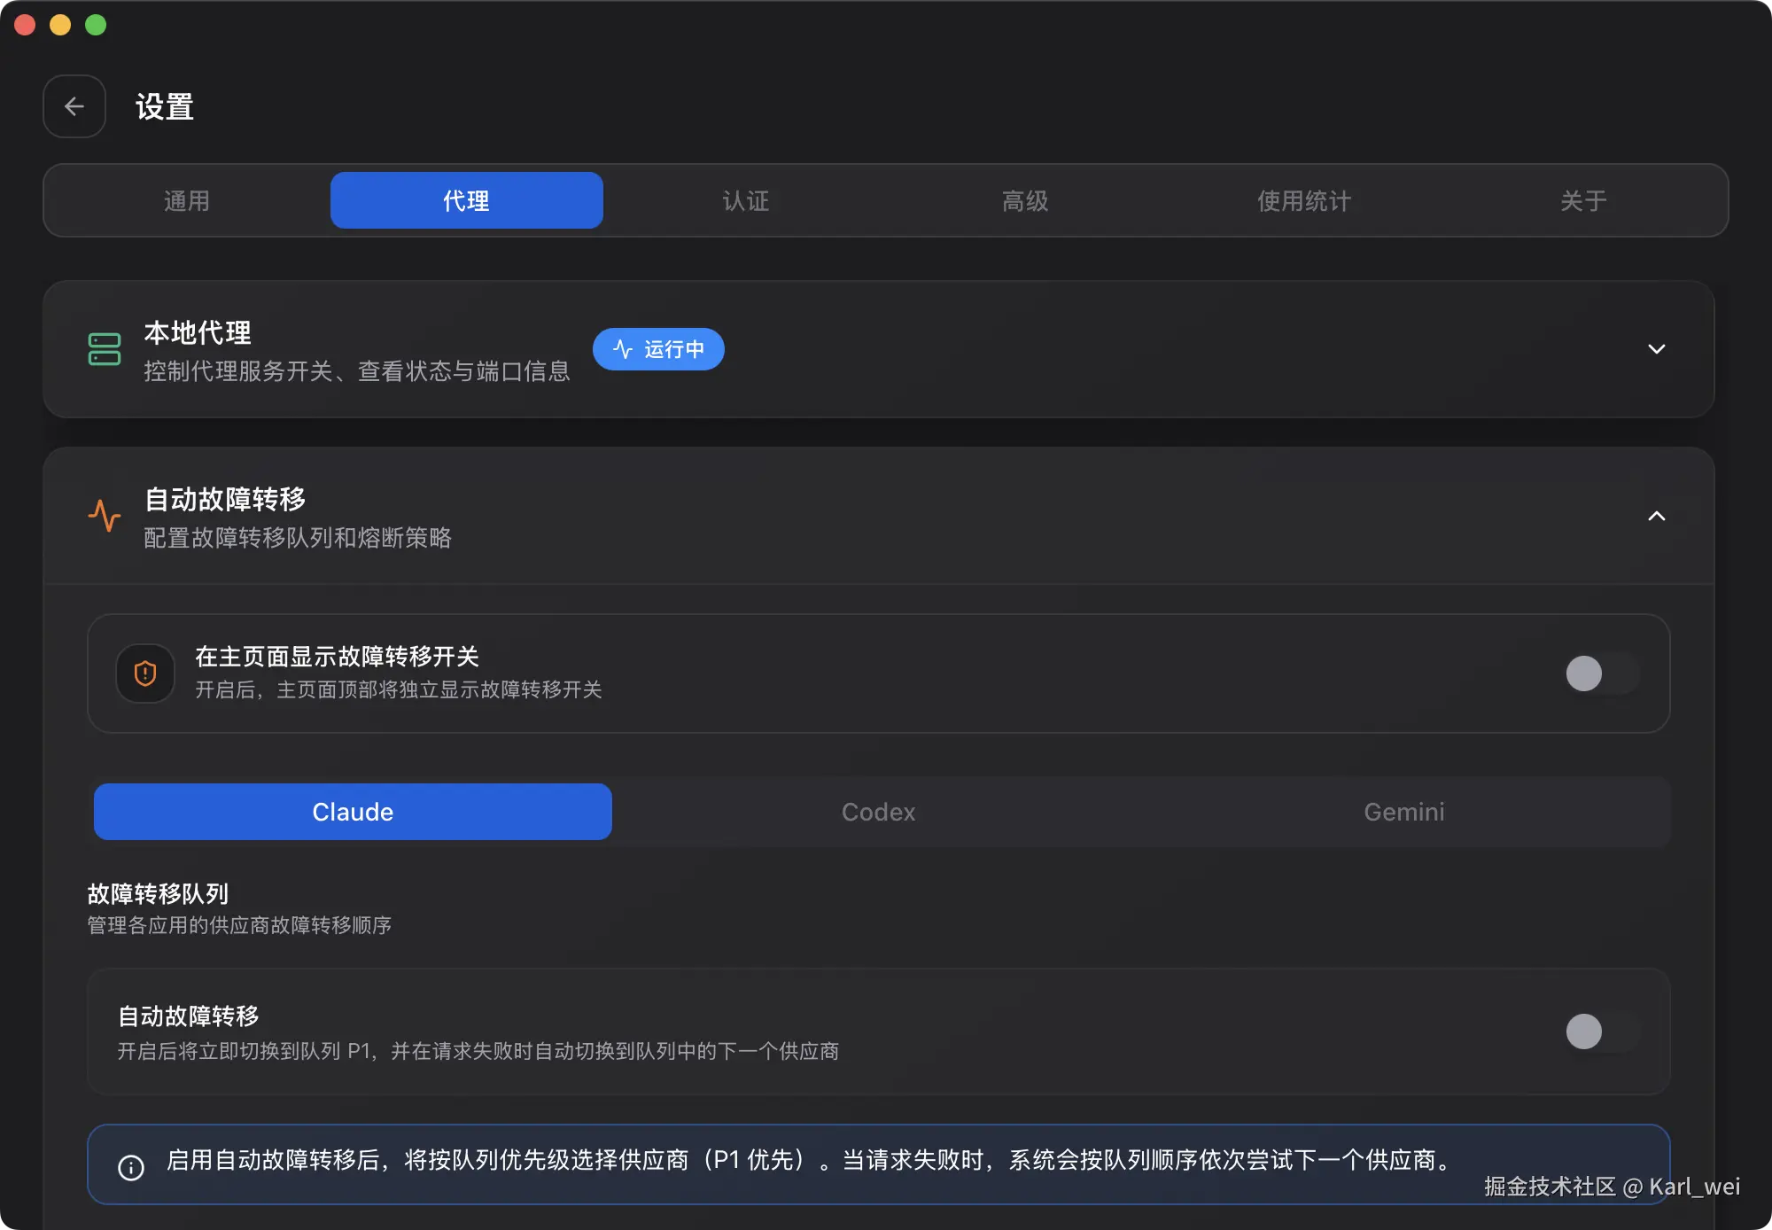The width and height of the screenshot is (1772, 1230).
Task: Toggle 在主页面显示故障转移开关 switch
Action: pos(1601,673)
